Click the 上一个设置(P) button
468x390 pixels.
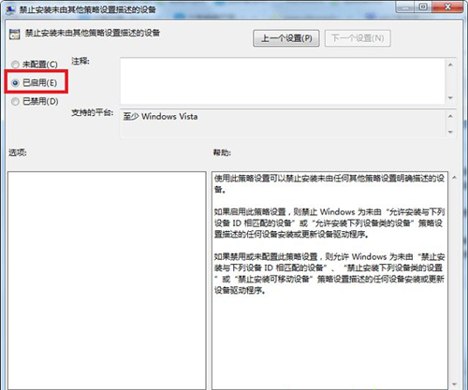286,38
